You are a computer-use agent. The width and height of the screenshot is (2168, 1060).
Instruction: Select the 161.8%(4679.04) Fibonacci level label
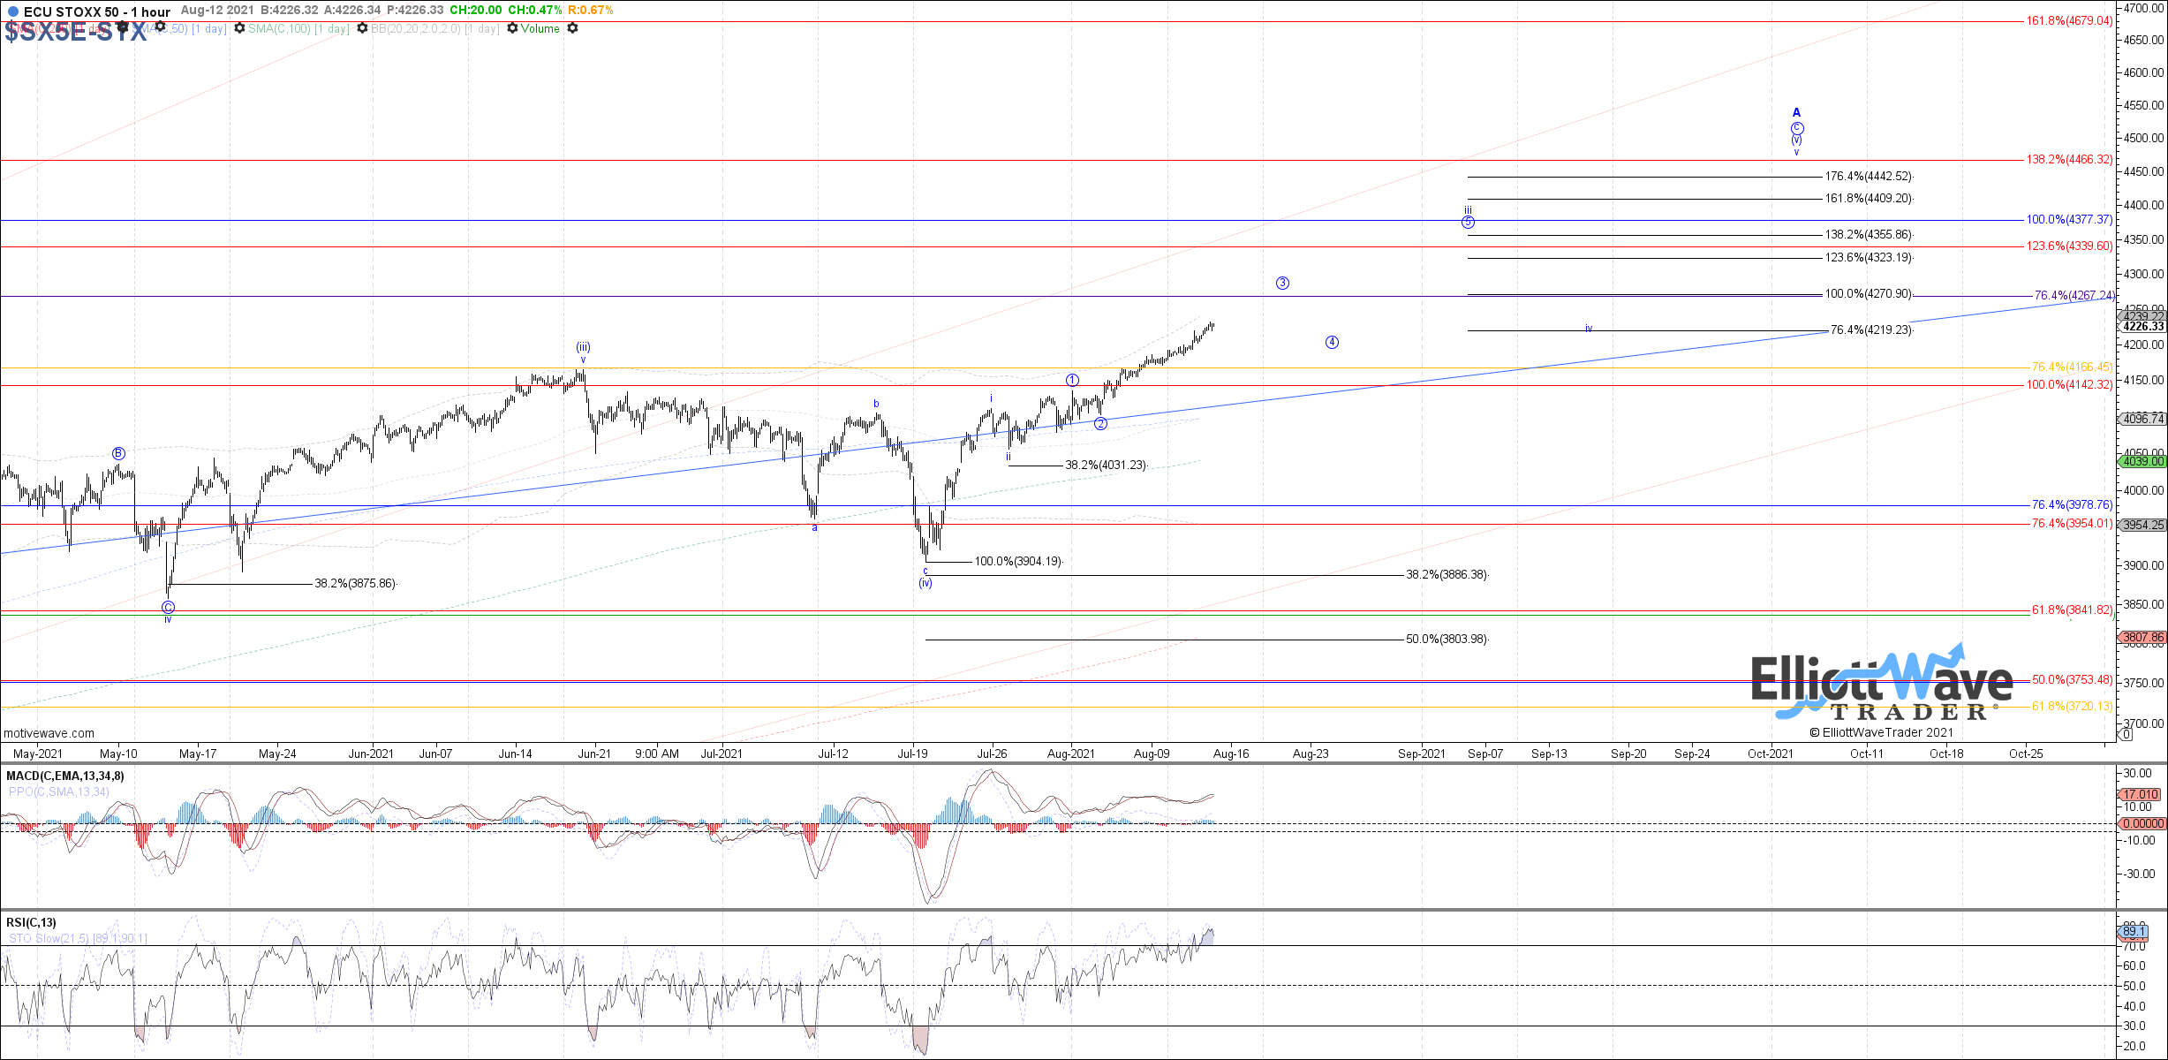click(x=2069, y=20)
